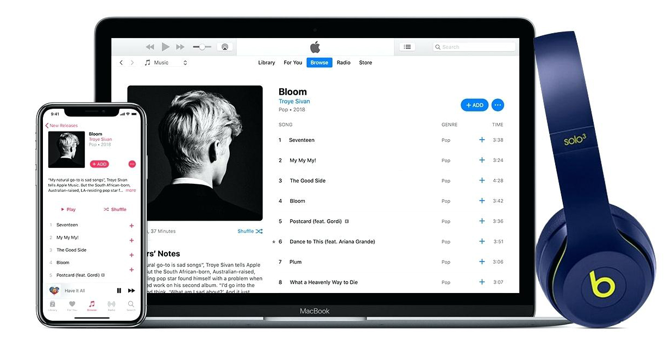Go forward with the right chevron in iTunes
Image resolution: width=666 pixels, height=349 pixels.
tap(132, 63)
